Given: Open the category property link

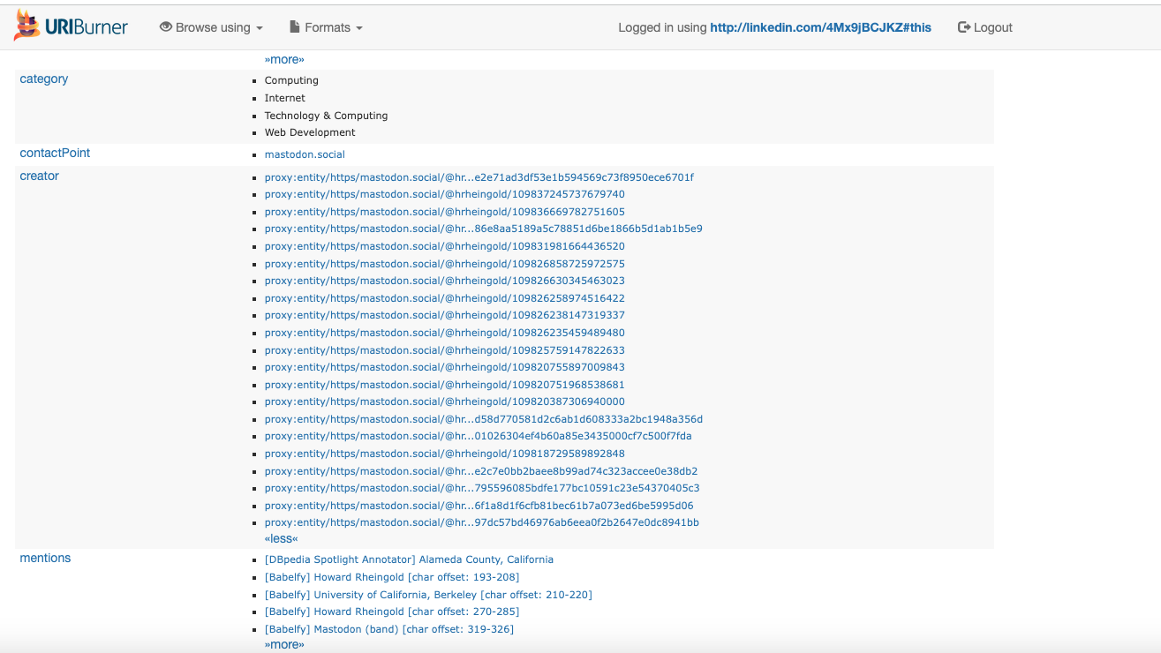Looking at the screenshot, I should 44,79.
